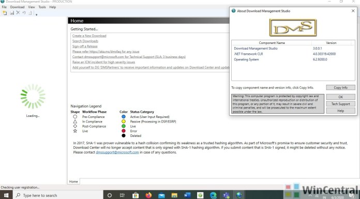This screenshot has width=360, height=199.
Task: Click the Pre-Compliance circle shape icon
Action: 75,117
